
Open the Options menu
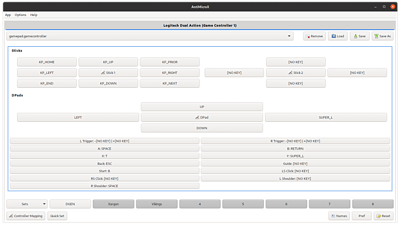pos(20,15)
